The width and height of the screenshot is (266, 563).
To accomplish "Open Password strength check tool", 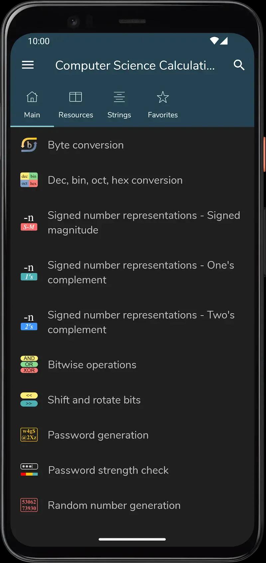I will tap(108, 470).
